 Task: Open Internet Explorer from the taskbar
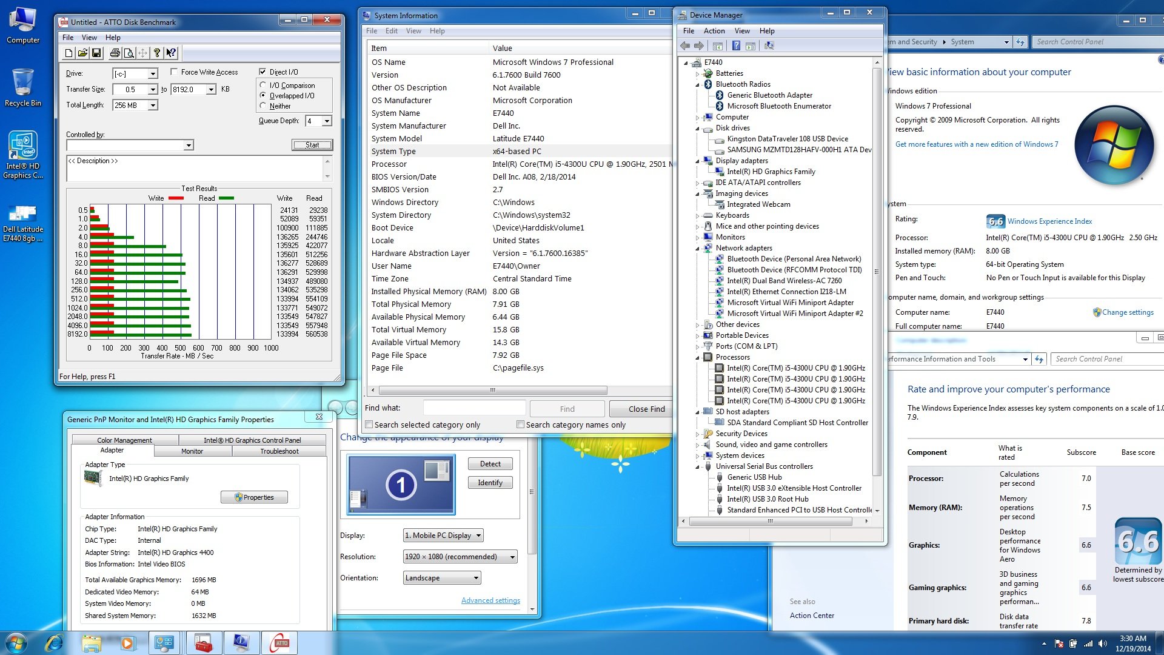[x=54, y=643]
